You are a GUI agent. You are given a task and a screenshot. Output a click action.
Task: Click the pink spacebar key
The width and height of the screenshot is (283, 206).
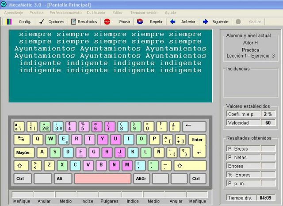coord(103,179)
